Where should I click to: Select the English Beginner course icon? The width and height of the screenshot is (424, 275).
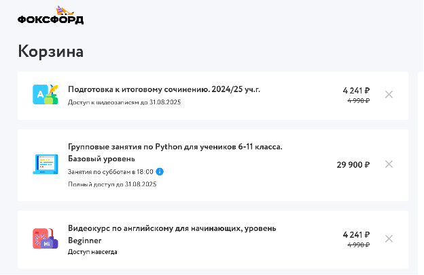(46, 238)
